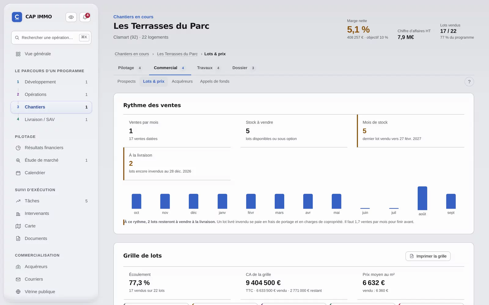The image size is (489, 305).
Task: Open the Prospects sub-tab
Action: coord(127,81)
